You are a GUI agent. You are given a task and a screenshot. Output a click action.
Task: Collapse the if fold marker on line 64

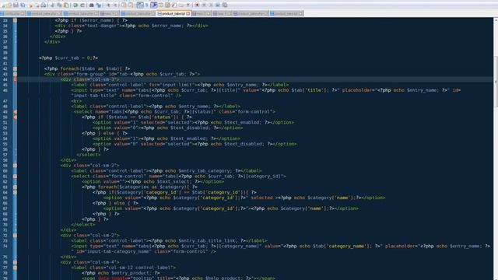pos(15,192)
